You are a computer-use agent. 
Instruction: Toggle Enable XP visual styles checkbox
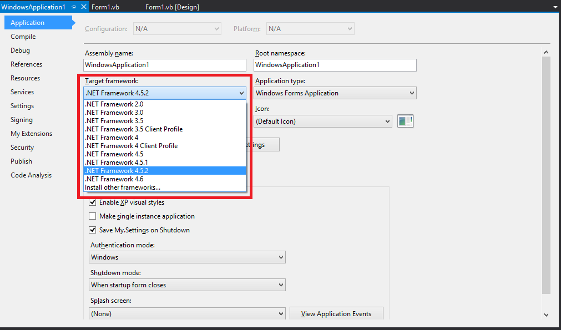tap(92, 202)
